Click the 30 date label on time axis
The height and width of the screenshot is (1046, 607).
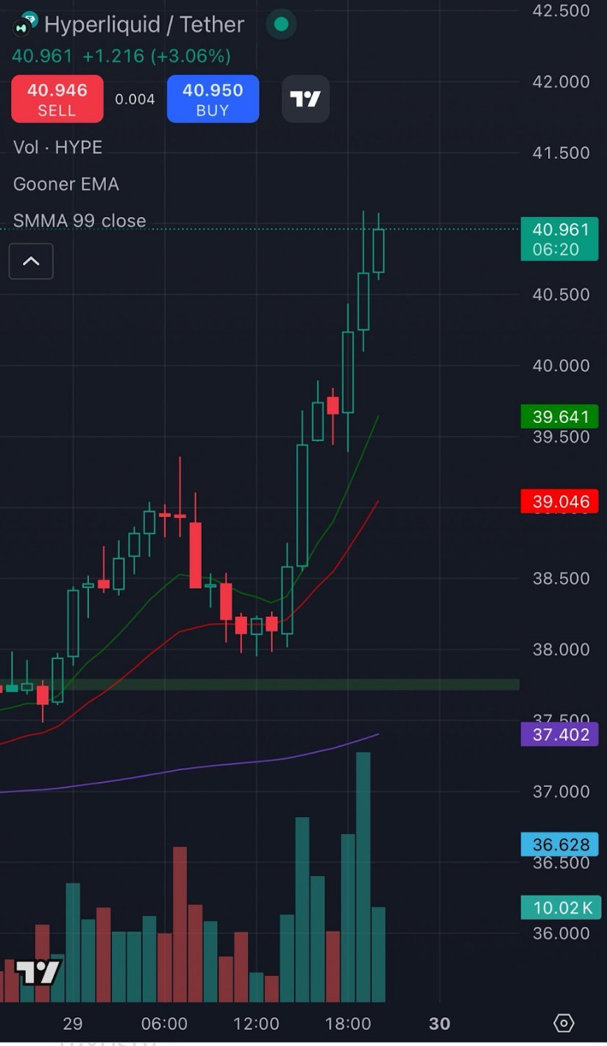pyautogui.click(x=439, y=1024)
